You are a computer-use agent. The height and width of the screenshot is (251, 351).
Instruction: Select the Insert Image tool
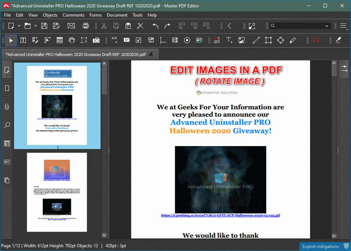point(241,41)
